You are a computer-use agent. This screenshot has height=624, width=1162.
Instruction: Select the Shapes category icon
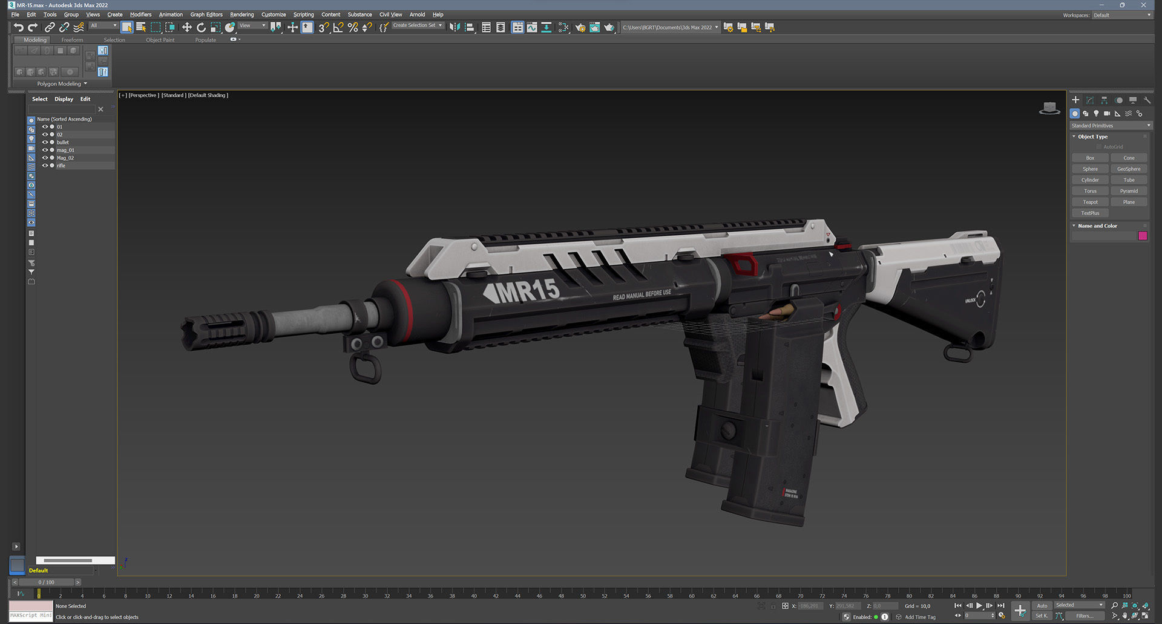(1085, 114)
